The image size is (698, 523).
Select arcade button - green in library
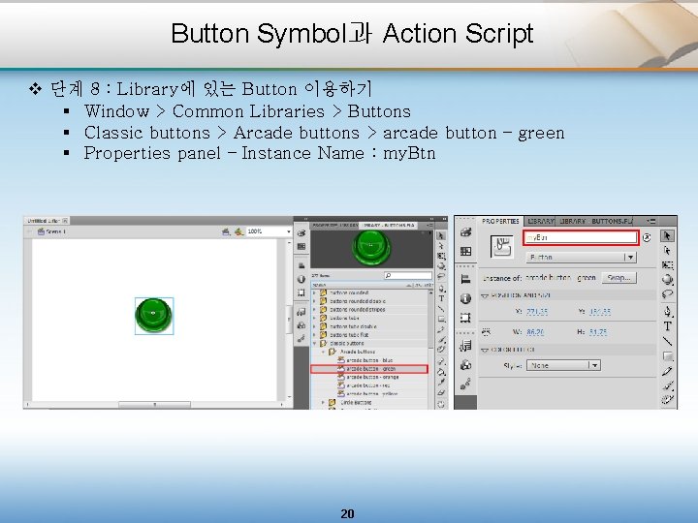click(x=369, y=369)
